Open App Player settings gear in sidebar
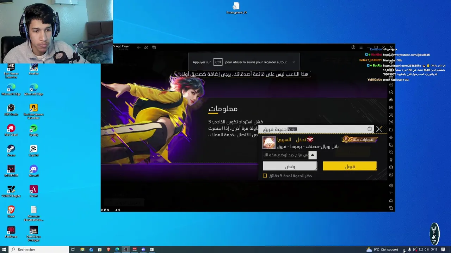 point(391,186)
